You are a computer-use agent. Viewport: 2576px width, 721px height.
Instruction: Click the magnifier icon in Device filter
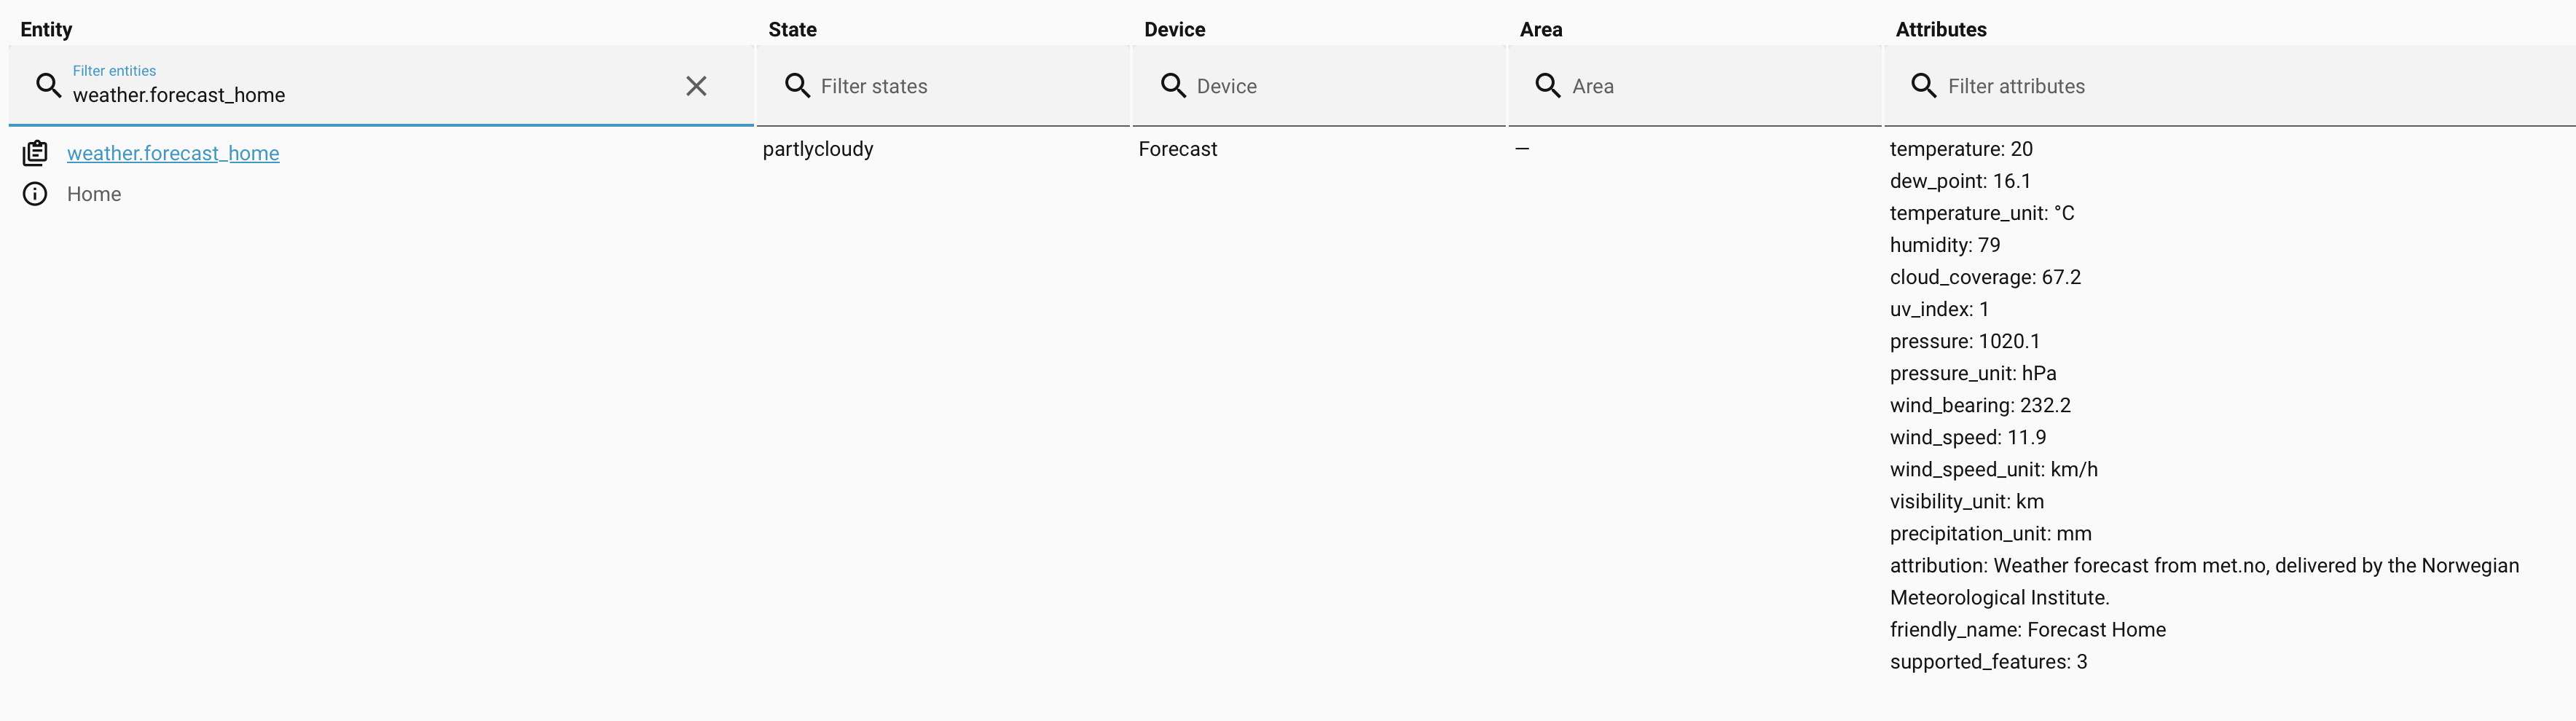1173,86
